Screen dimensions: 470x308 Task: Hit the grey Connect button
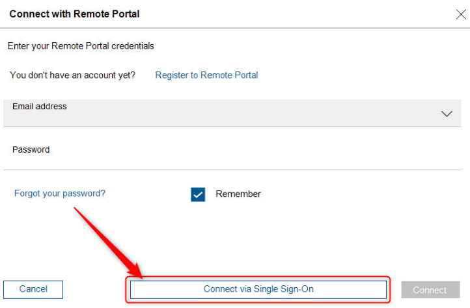430,290
